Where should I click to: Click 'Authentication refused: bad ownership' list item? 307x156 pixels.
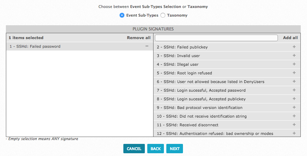215,134
